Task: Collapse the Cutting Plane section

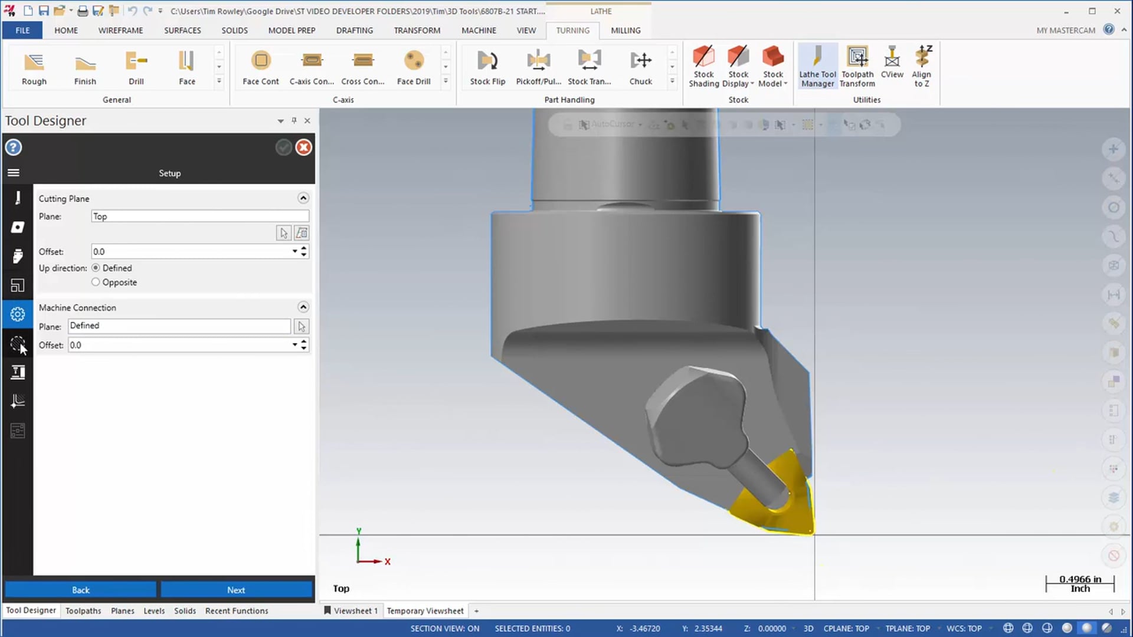Action: (303, 198)
